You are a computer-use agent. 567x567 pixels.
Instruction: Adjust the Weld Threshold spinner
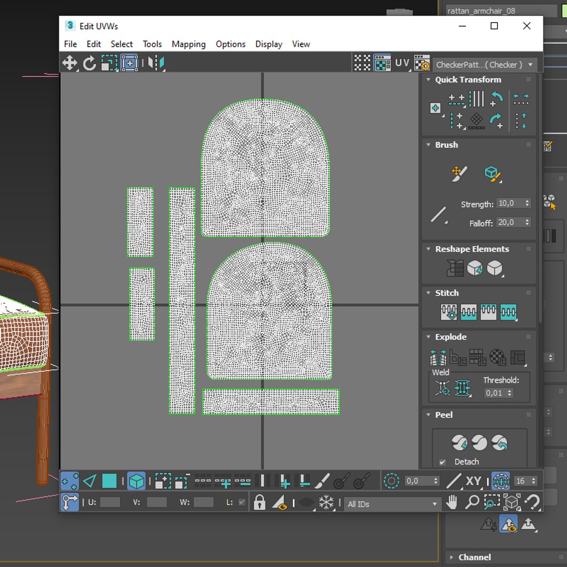pos(509,393)
